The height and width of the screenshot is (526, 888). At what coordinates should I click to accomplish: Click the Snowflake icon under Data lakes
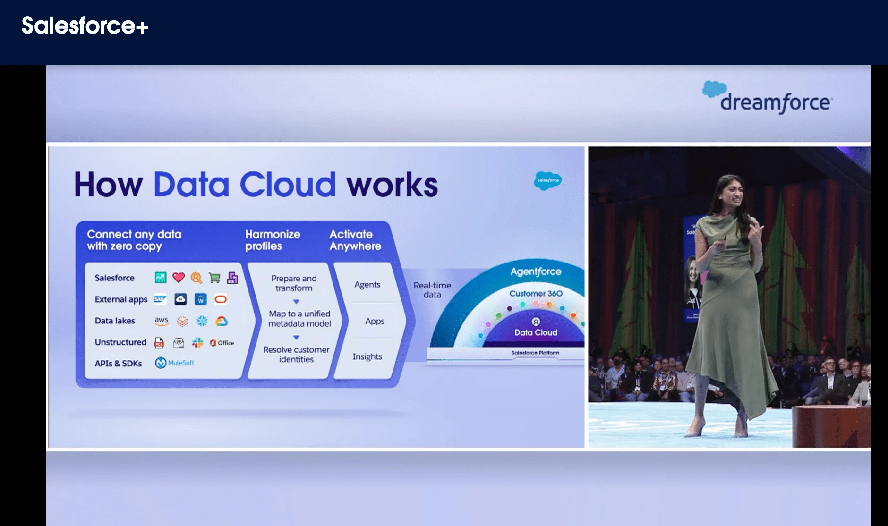click(203, 321)
